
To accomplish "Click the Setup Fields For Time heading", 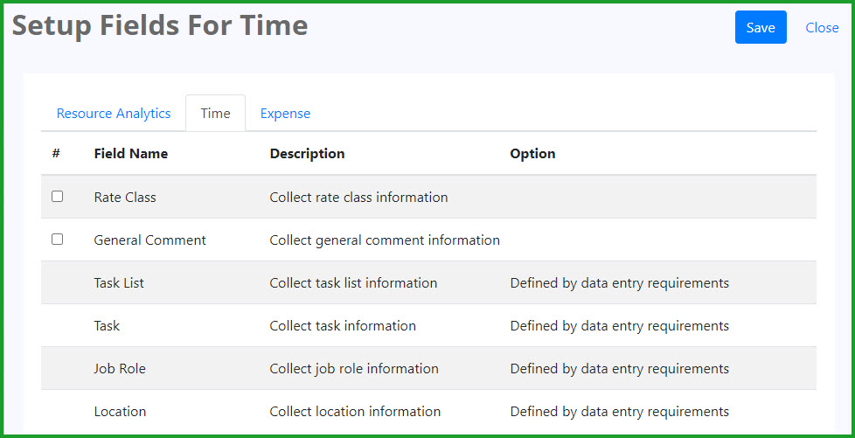I will coord(160,25).
